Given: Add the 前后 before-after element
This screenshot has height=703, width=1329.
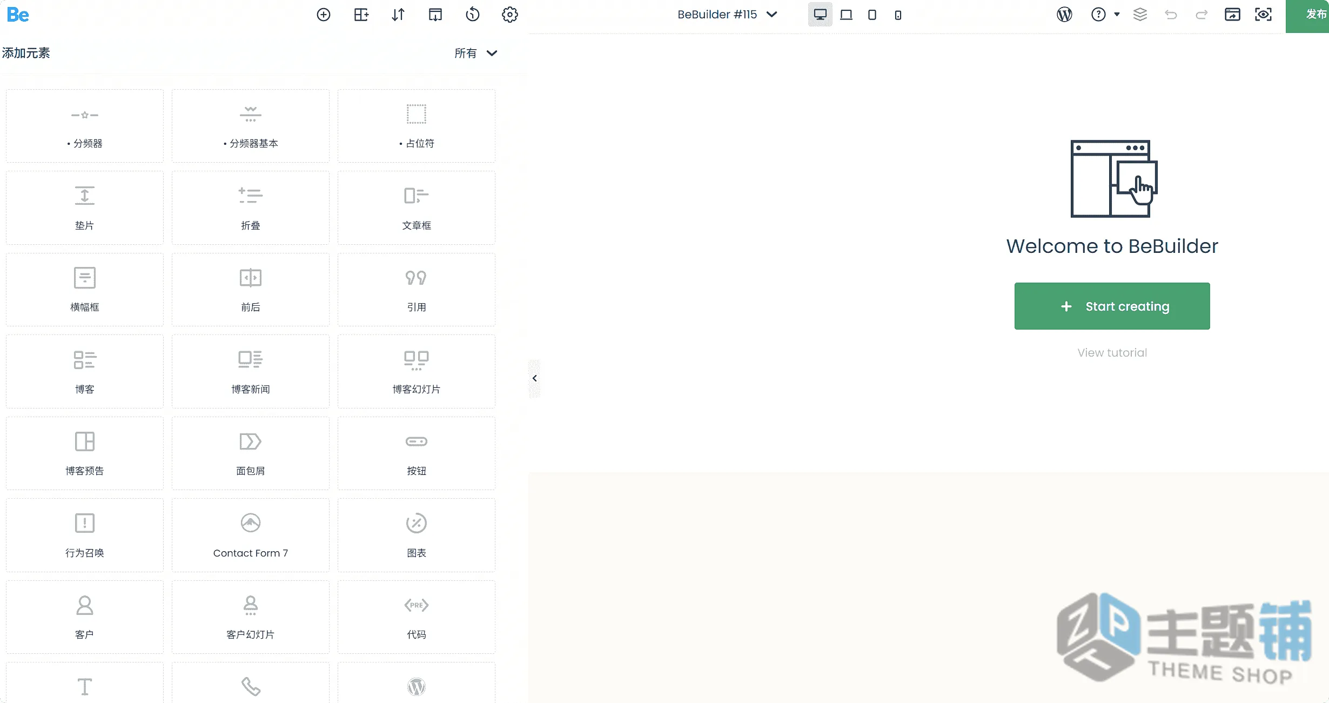Looking at the screenshot, I should [251, 290].
